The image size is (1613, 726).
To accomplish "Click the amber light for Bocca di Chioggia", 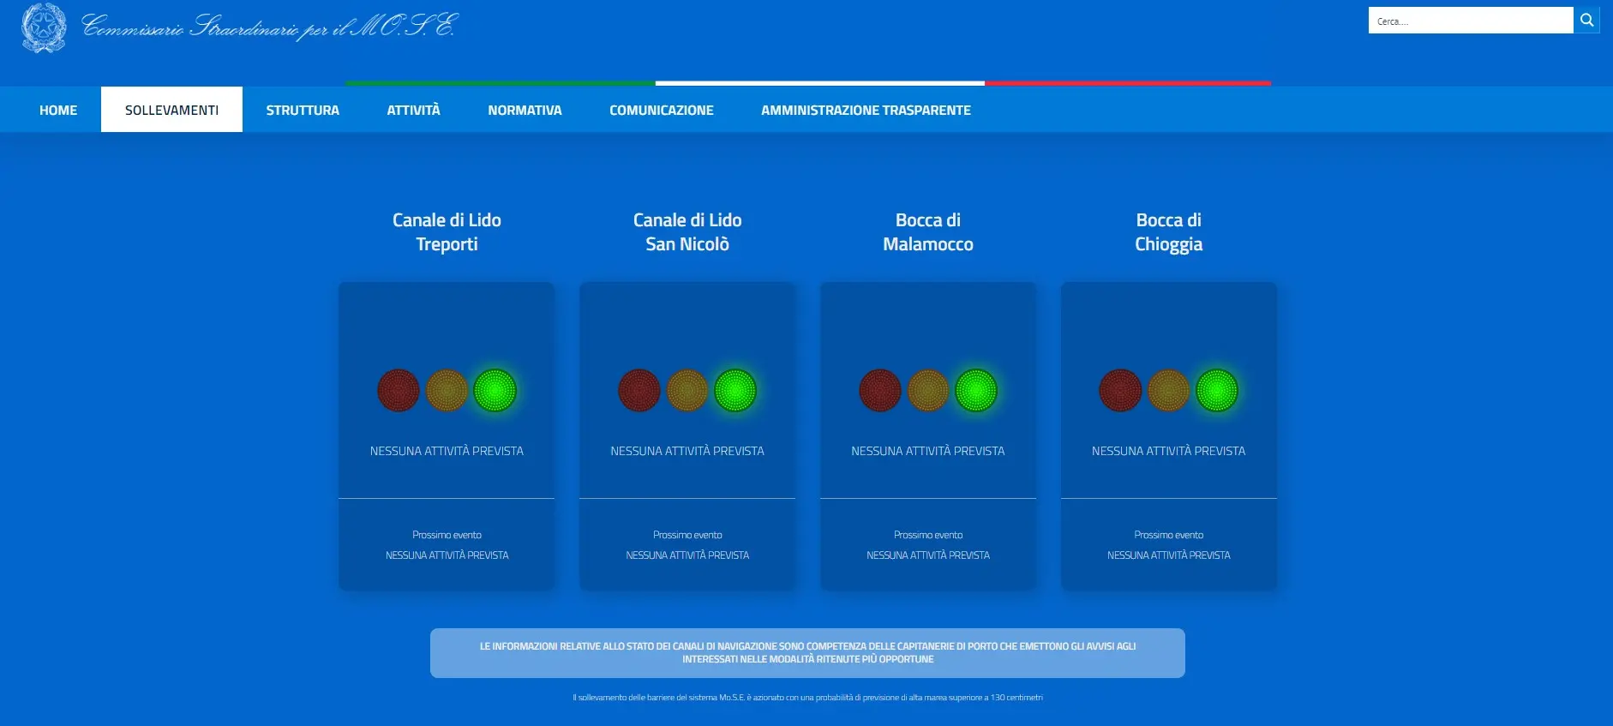I will click(1168, 391).
